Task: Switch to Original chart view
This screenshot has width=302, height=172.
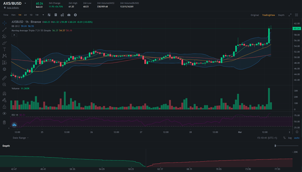Action: coord(254,15)
